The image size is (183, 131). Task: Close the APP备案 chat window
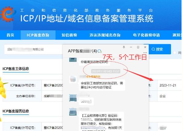tap(145, 47)
